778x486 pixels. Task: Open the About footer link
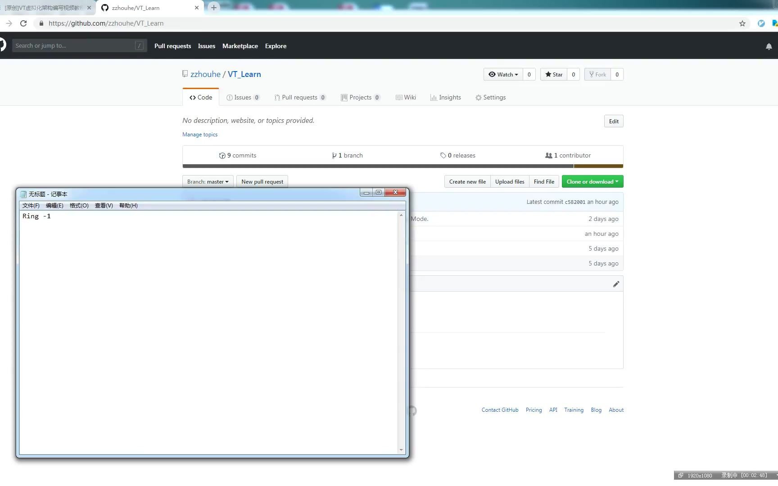[x=616, y=410]
